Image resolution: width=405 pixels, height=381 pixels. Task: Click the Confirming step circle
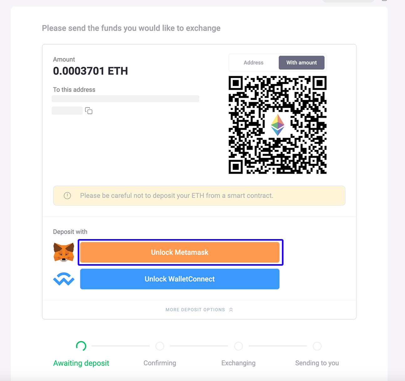tap(160, 346)
